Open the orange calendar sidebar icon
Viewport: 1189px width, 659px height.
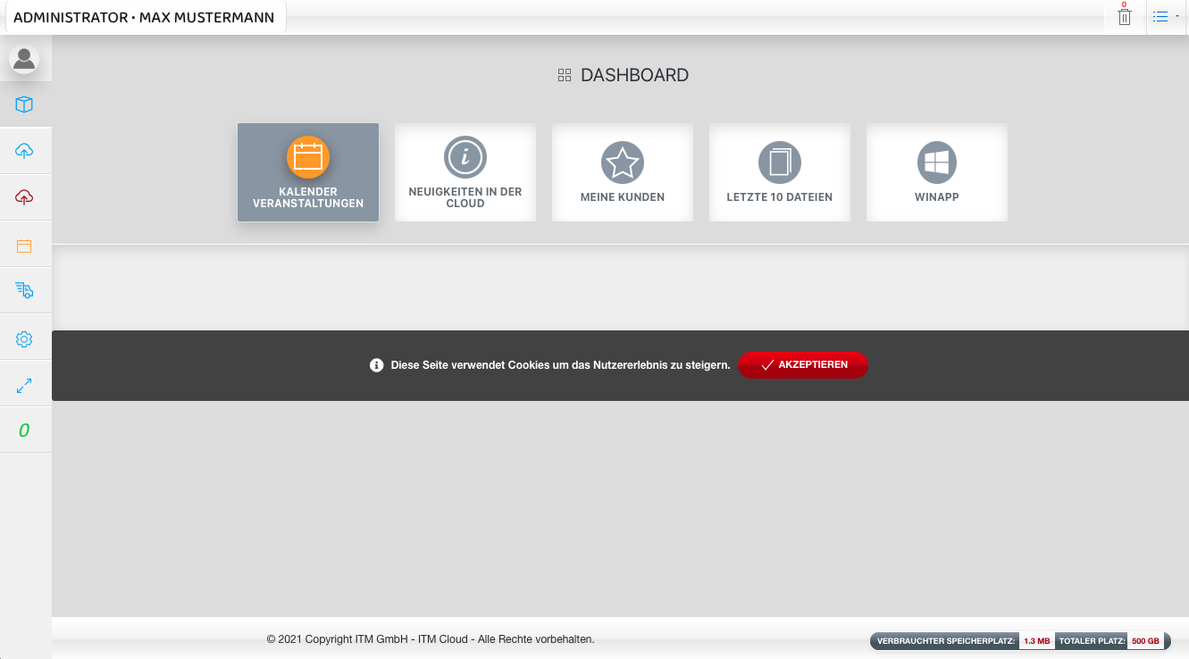pos(24,246)
